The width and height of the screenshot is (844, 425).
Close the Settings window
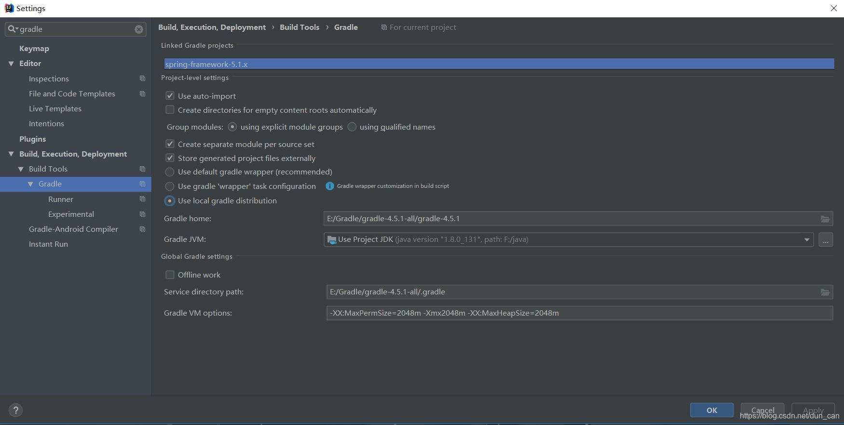[833, 8]
